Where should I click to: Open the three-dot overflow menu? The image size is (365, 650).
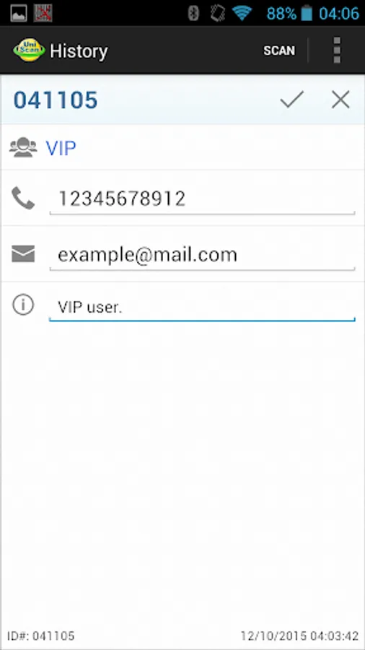[x=337, y=50]
